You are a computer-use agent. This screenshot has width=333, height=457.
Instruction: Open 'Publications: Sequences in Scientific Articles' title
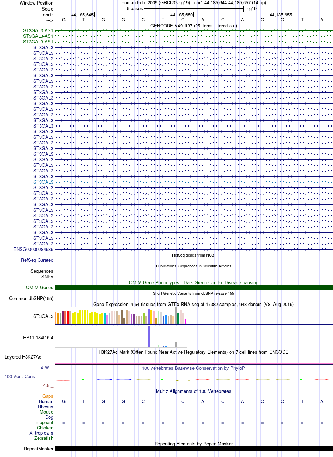pyautogui.click(x=193, y=266)
